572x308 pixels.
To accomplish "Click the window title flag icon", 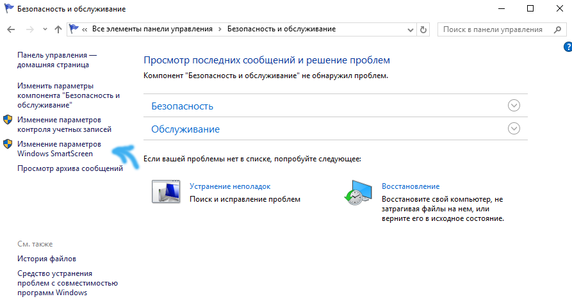I will pos(9,8).
